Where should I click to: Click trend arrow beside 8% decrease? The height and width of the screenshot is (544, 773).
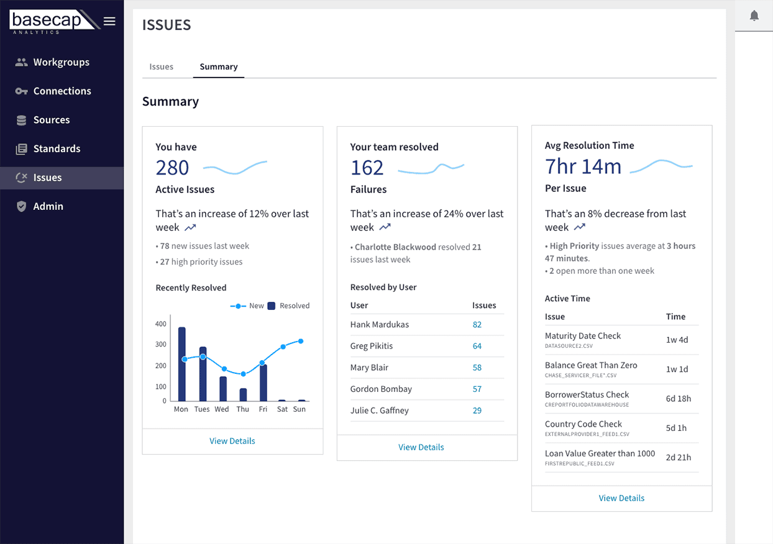(x=580, y=228)
